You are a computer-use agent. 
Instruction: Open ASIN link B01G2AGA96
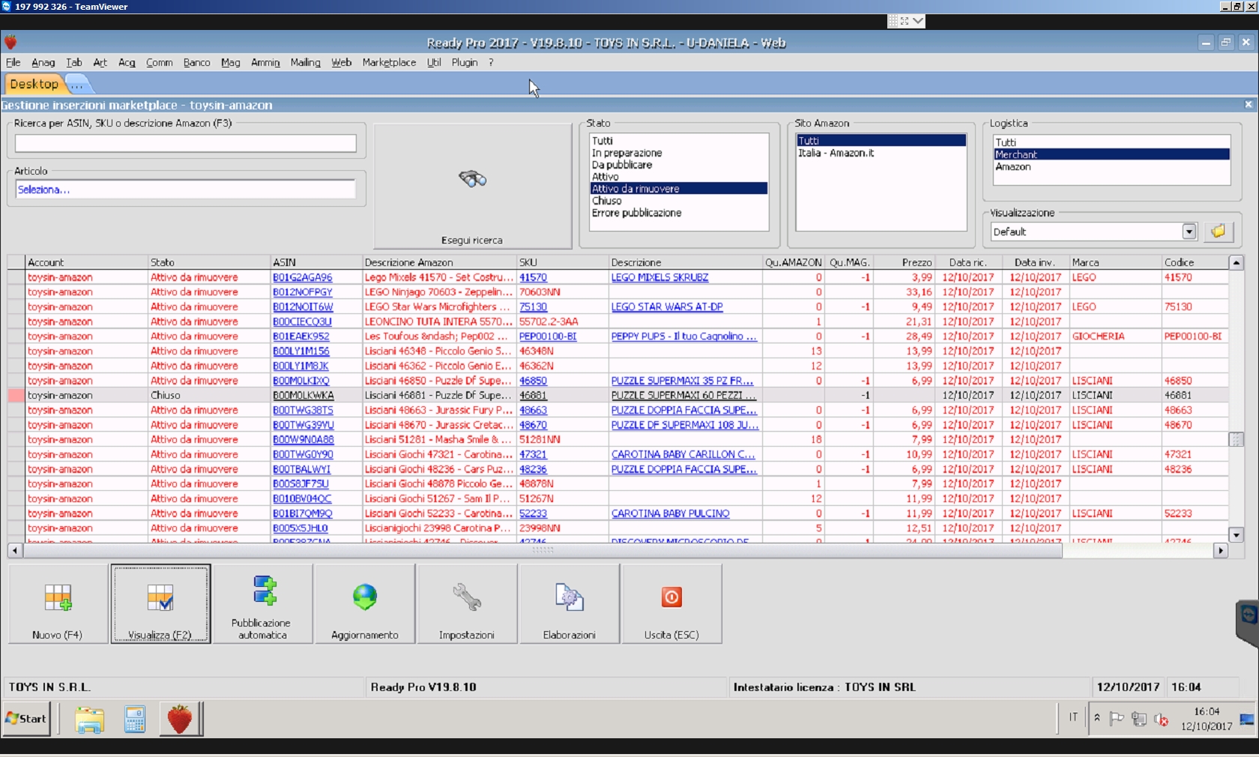tap(303, 277)
